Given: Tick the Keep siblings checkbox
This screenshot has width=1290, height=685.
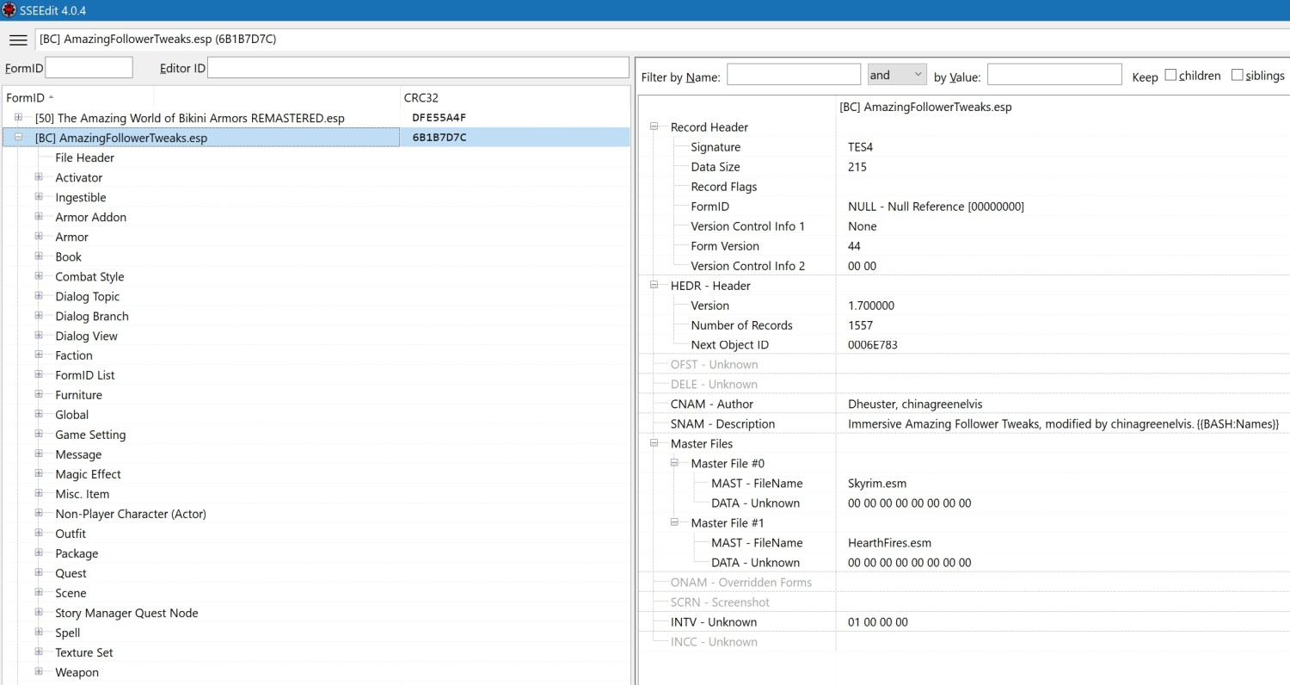Looking at the screenshot, I should point(1238,75).
